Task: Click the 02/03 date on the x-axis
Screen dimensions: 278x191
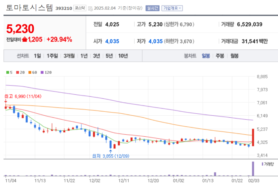Action: (254, 181)
